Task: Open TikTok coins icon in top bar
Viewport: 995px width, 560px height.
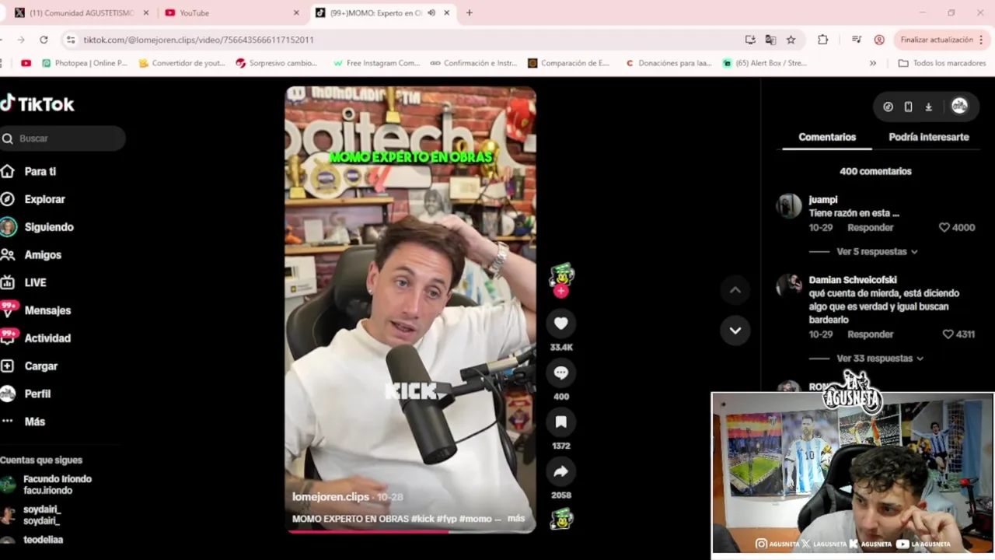Action: (888, 107)
